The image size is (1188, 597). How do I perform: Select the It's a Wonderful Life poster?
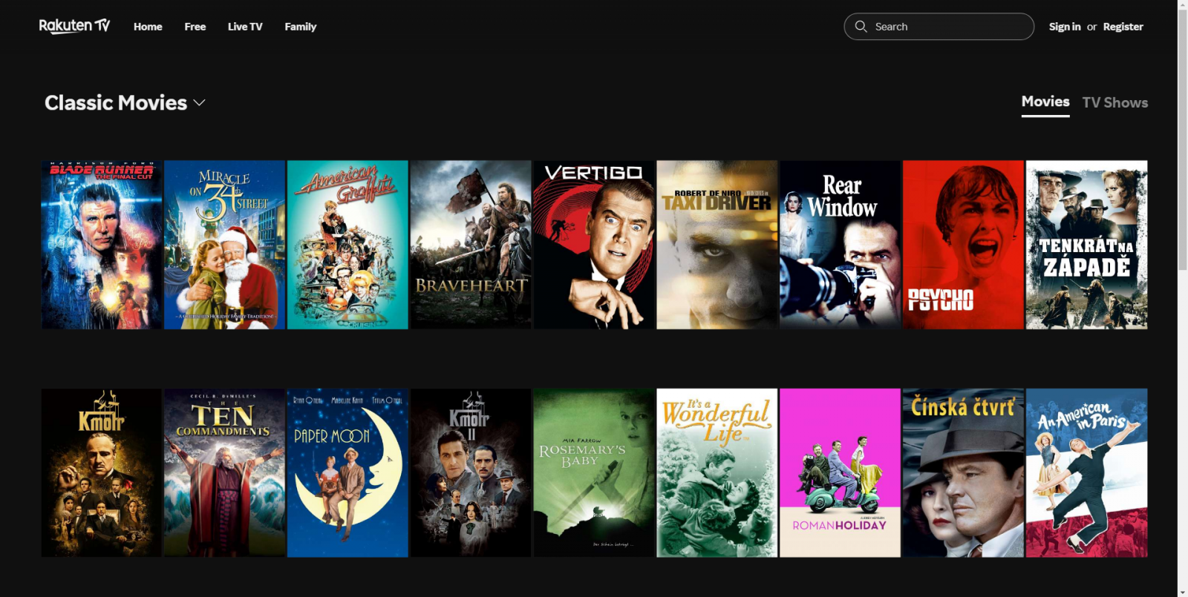click(x=717, y=472)
